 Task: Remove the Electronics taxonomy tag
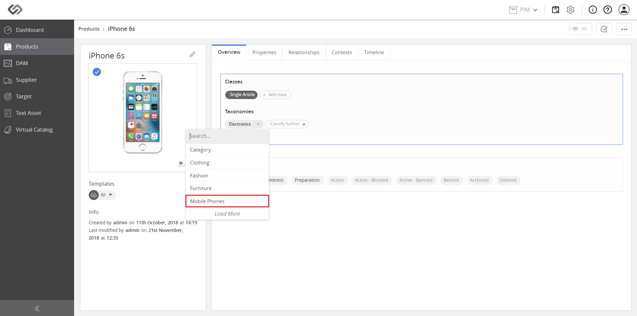pyautogui.click(x=258, y=124)
